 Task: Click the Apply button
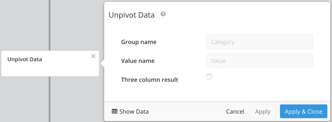point(263,111)
